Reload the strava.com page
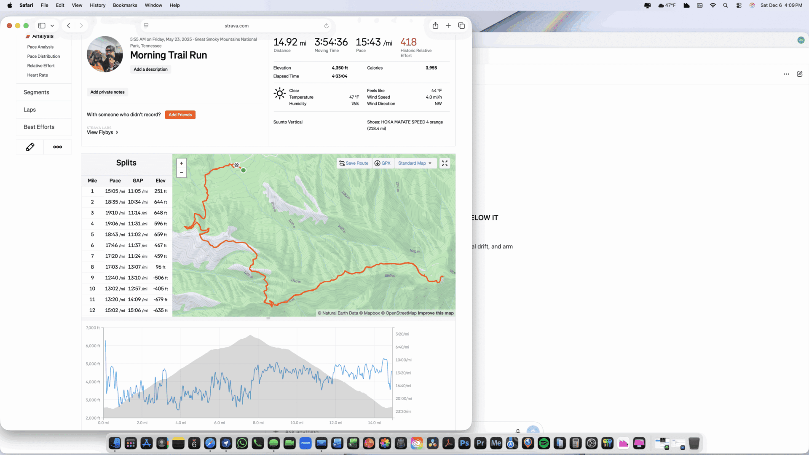Screen dimensions: 809x455 point(326,26)
